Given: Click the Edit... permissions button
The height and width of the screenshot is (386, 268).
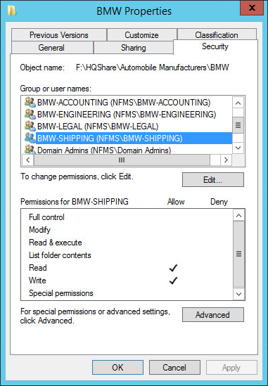Looking at the screenshot, I should [213, 180].
